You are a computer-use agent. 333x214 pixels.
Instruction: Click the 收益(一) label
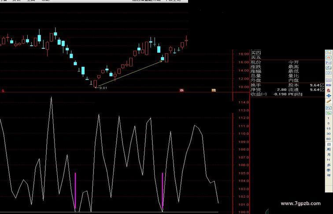[259, 94]
